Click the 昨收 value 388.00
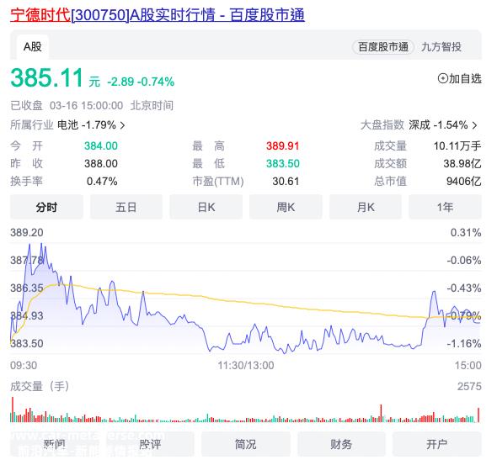This screenshot has width=497, height=460. (101, 163)
